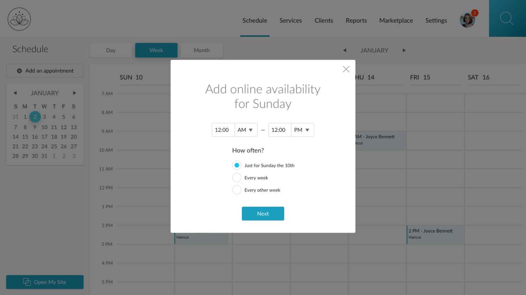Select January 2 in mini calendar
The width and height of the screenshot is (526, 295).
pos(35,117)
